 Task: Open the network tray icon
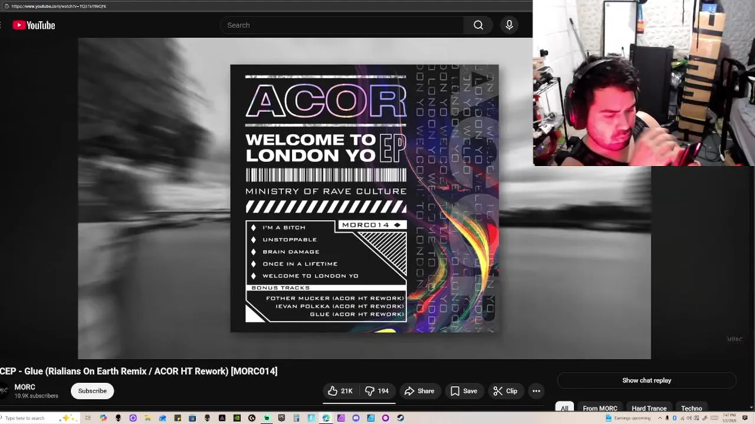(x=682, y=418)
